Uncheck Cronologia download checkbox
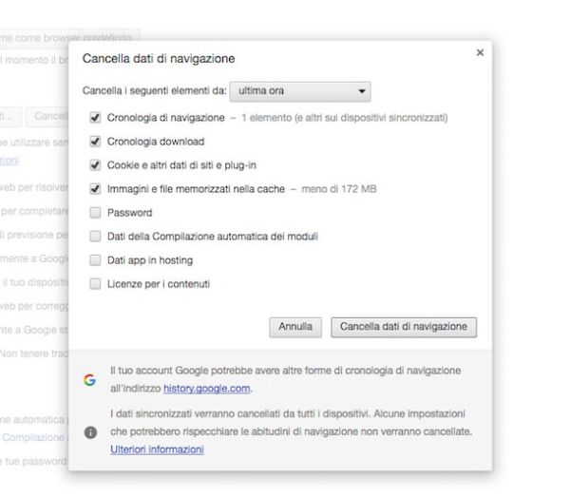Screen dimensions: 570x497 (x=95, y=142)
